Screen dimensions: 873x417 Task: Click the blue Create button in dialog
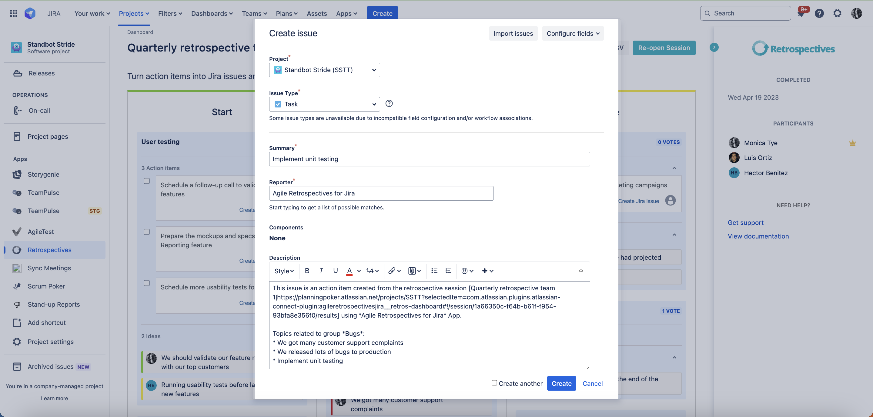pyautogui.click(x=561, y=383)
